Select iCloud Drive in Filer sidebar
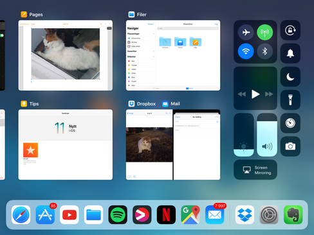Viewport: 314px width, 235px height. 141,38
